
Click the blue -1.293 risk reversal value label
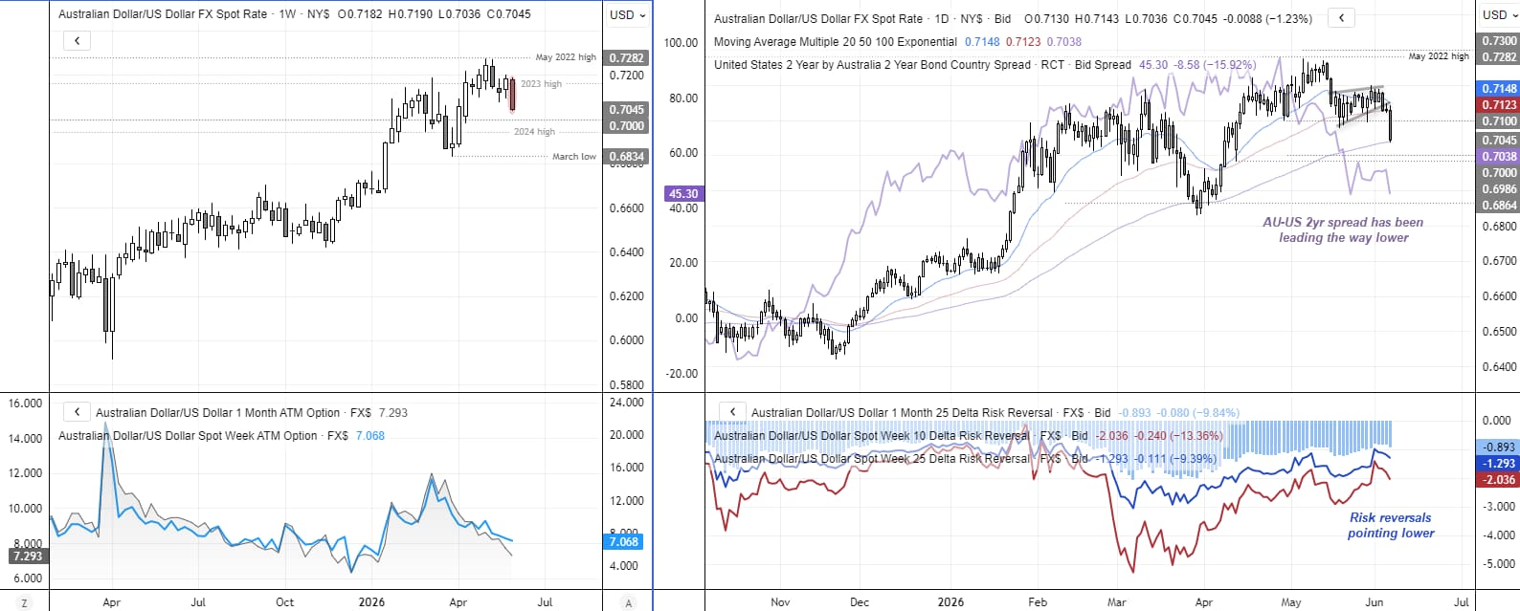tap(1499, 463)
